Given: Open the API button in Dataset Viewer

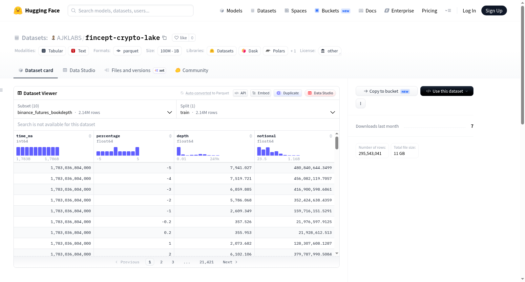Looking at the screenshot, I should [240, 93].
